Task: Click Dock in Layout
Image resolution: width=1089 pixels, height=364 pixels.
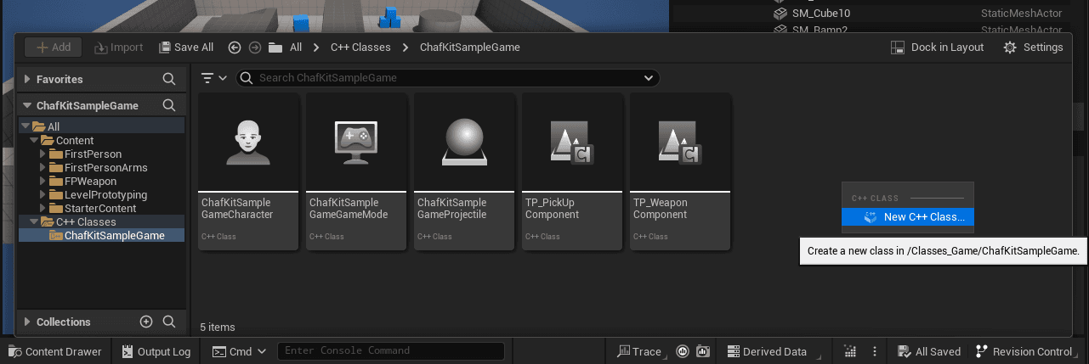Action: coord(937,48)
